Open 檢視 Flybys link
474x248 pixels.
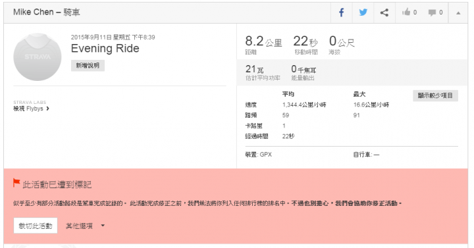(x=31, y=109)
